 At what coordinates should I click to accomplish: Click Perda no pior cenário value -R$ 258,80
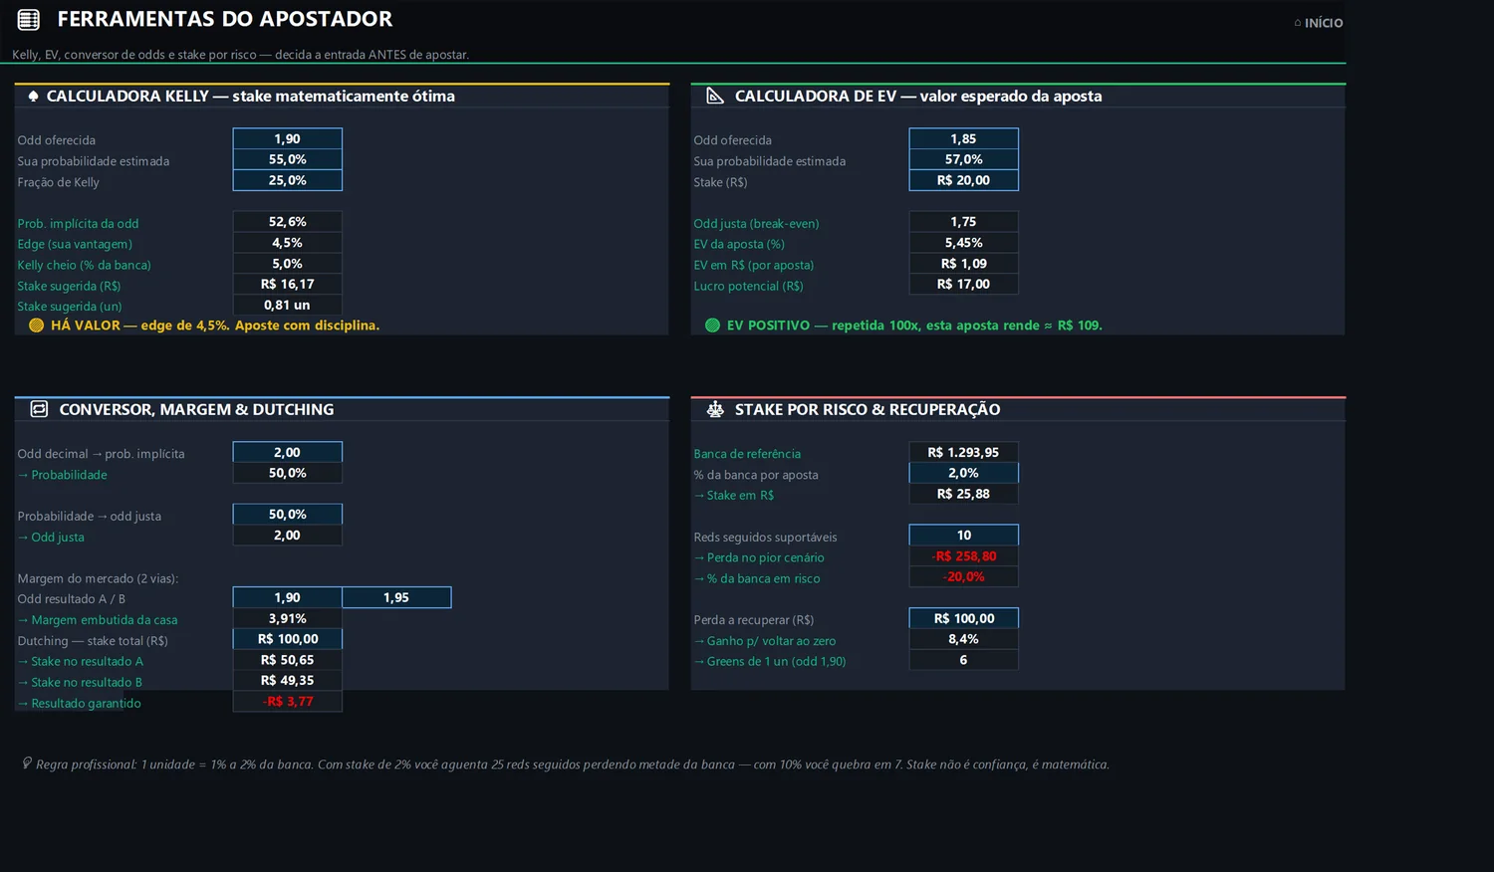(x=964, y=556)
